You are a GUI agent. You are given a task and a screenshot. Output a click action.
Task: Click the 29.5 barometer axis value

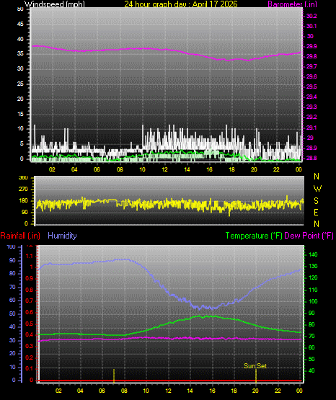pos(311,86)
